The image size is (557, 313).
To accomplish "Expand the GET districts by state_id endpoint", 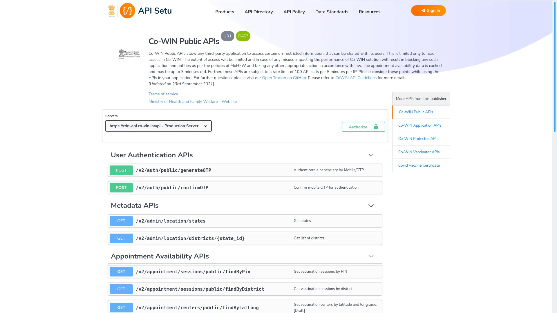I will 245,239.
